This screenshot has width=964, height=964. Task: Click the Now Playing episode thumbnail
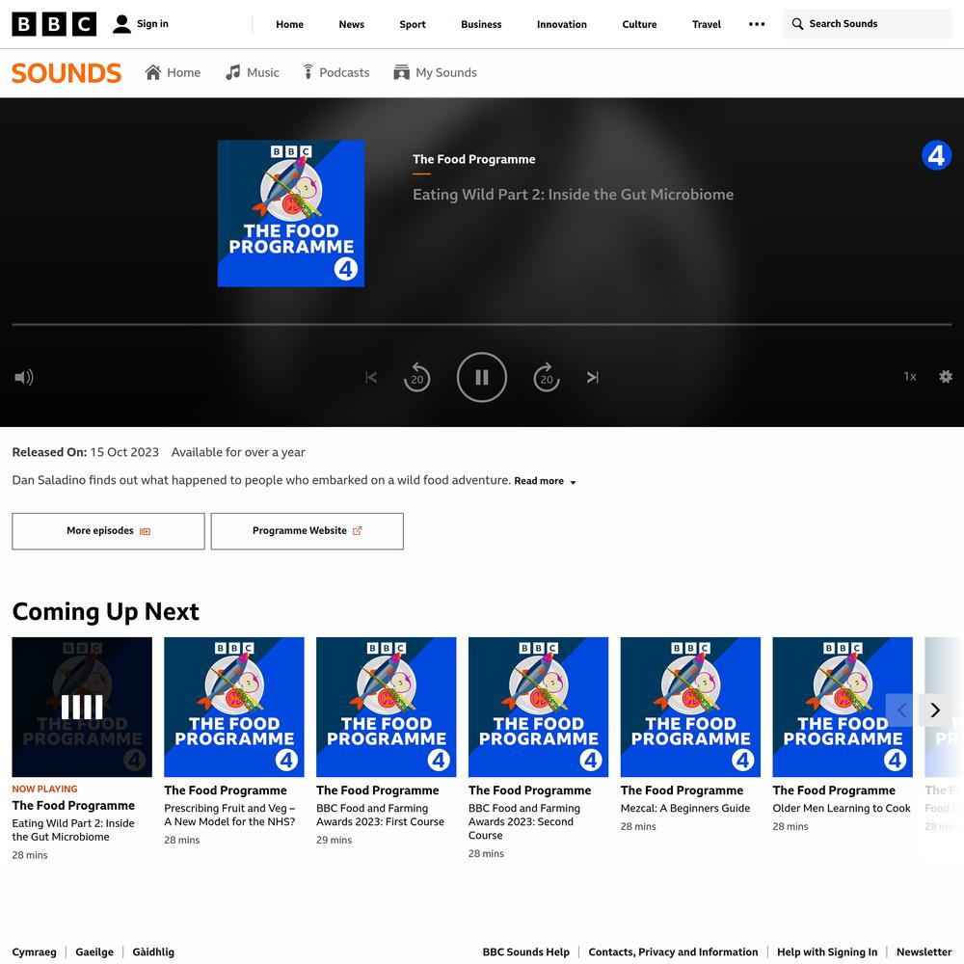[x=82, y=707]
